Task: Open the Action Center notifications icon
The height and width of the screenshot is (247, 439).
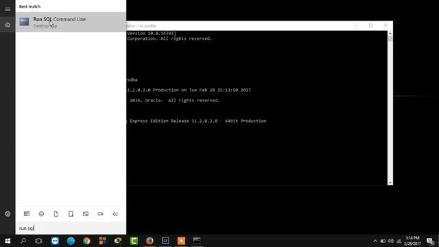Action: pos(430,241)
